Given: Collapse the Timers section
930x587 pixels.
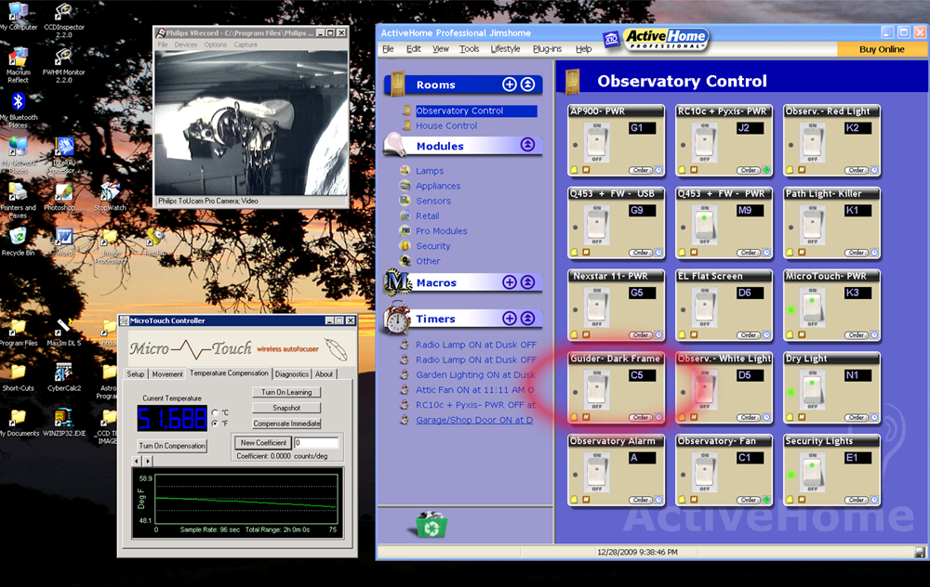Looking at the screenshot, I should coord(527,318).
